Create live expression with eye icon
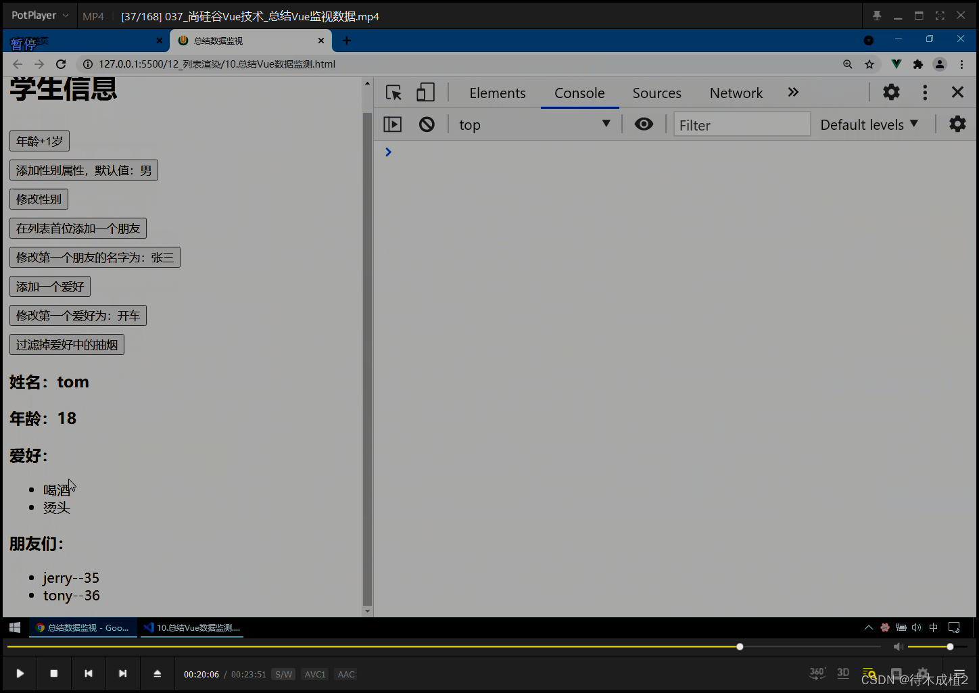Image resolution: width=979 pixels, height=693 pixels. 644,124
